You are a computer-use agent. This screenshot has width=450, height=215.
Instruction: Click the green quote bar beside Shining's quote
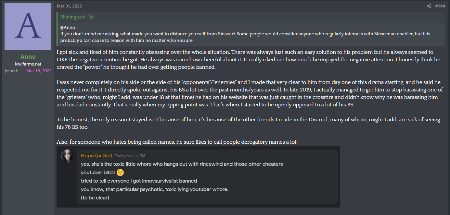57,29
